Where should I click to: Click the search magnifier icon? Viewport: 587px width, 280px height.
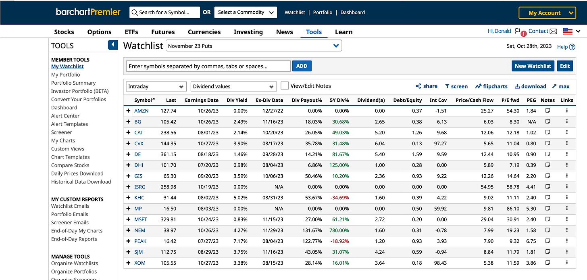tap(134, 13)
